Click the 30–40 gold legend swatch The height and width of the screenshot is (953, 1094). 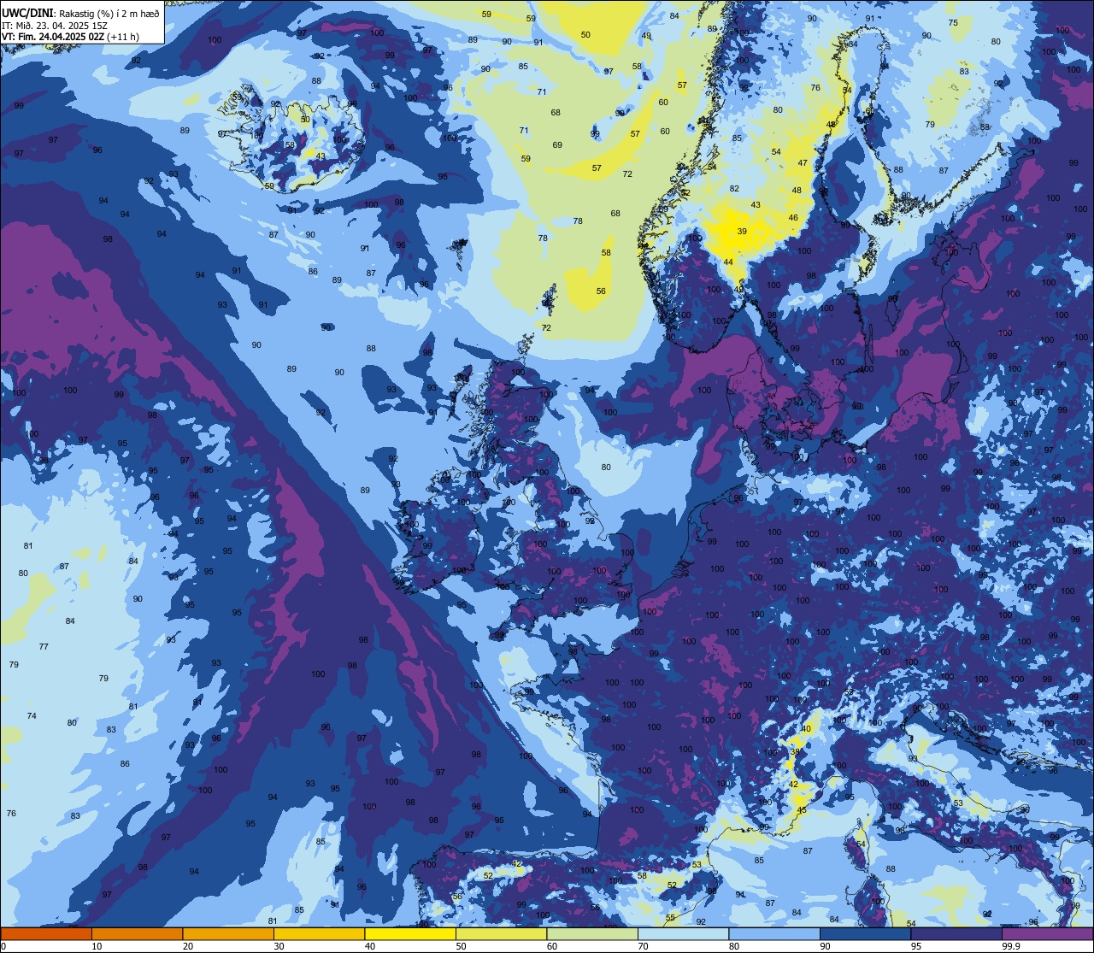(319, 933)
